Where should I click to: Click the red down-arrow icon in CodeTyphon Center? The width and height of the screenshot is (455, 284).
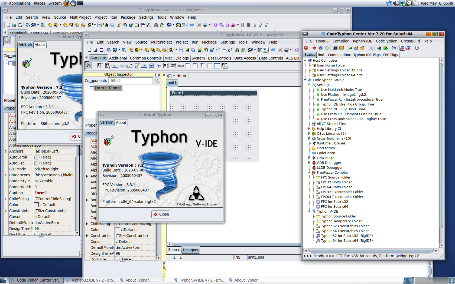(x=314, y=48)
